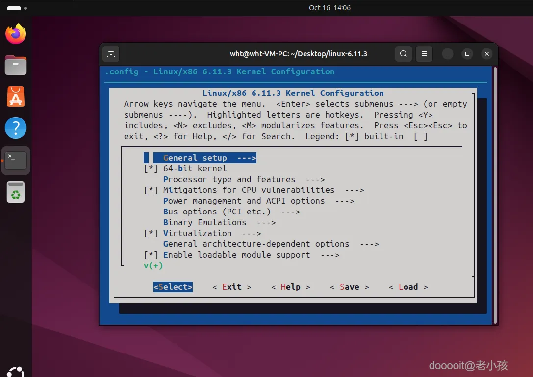The height and width of the screenshot is (377, 533).
Task: Click the terminal window title text
Action: pos(299,54)
